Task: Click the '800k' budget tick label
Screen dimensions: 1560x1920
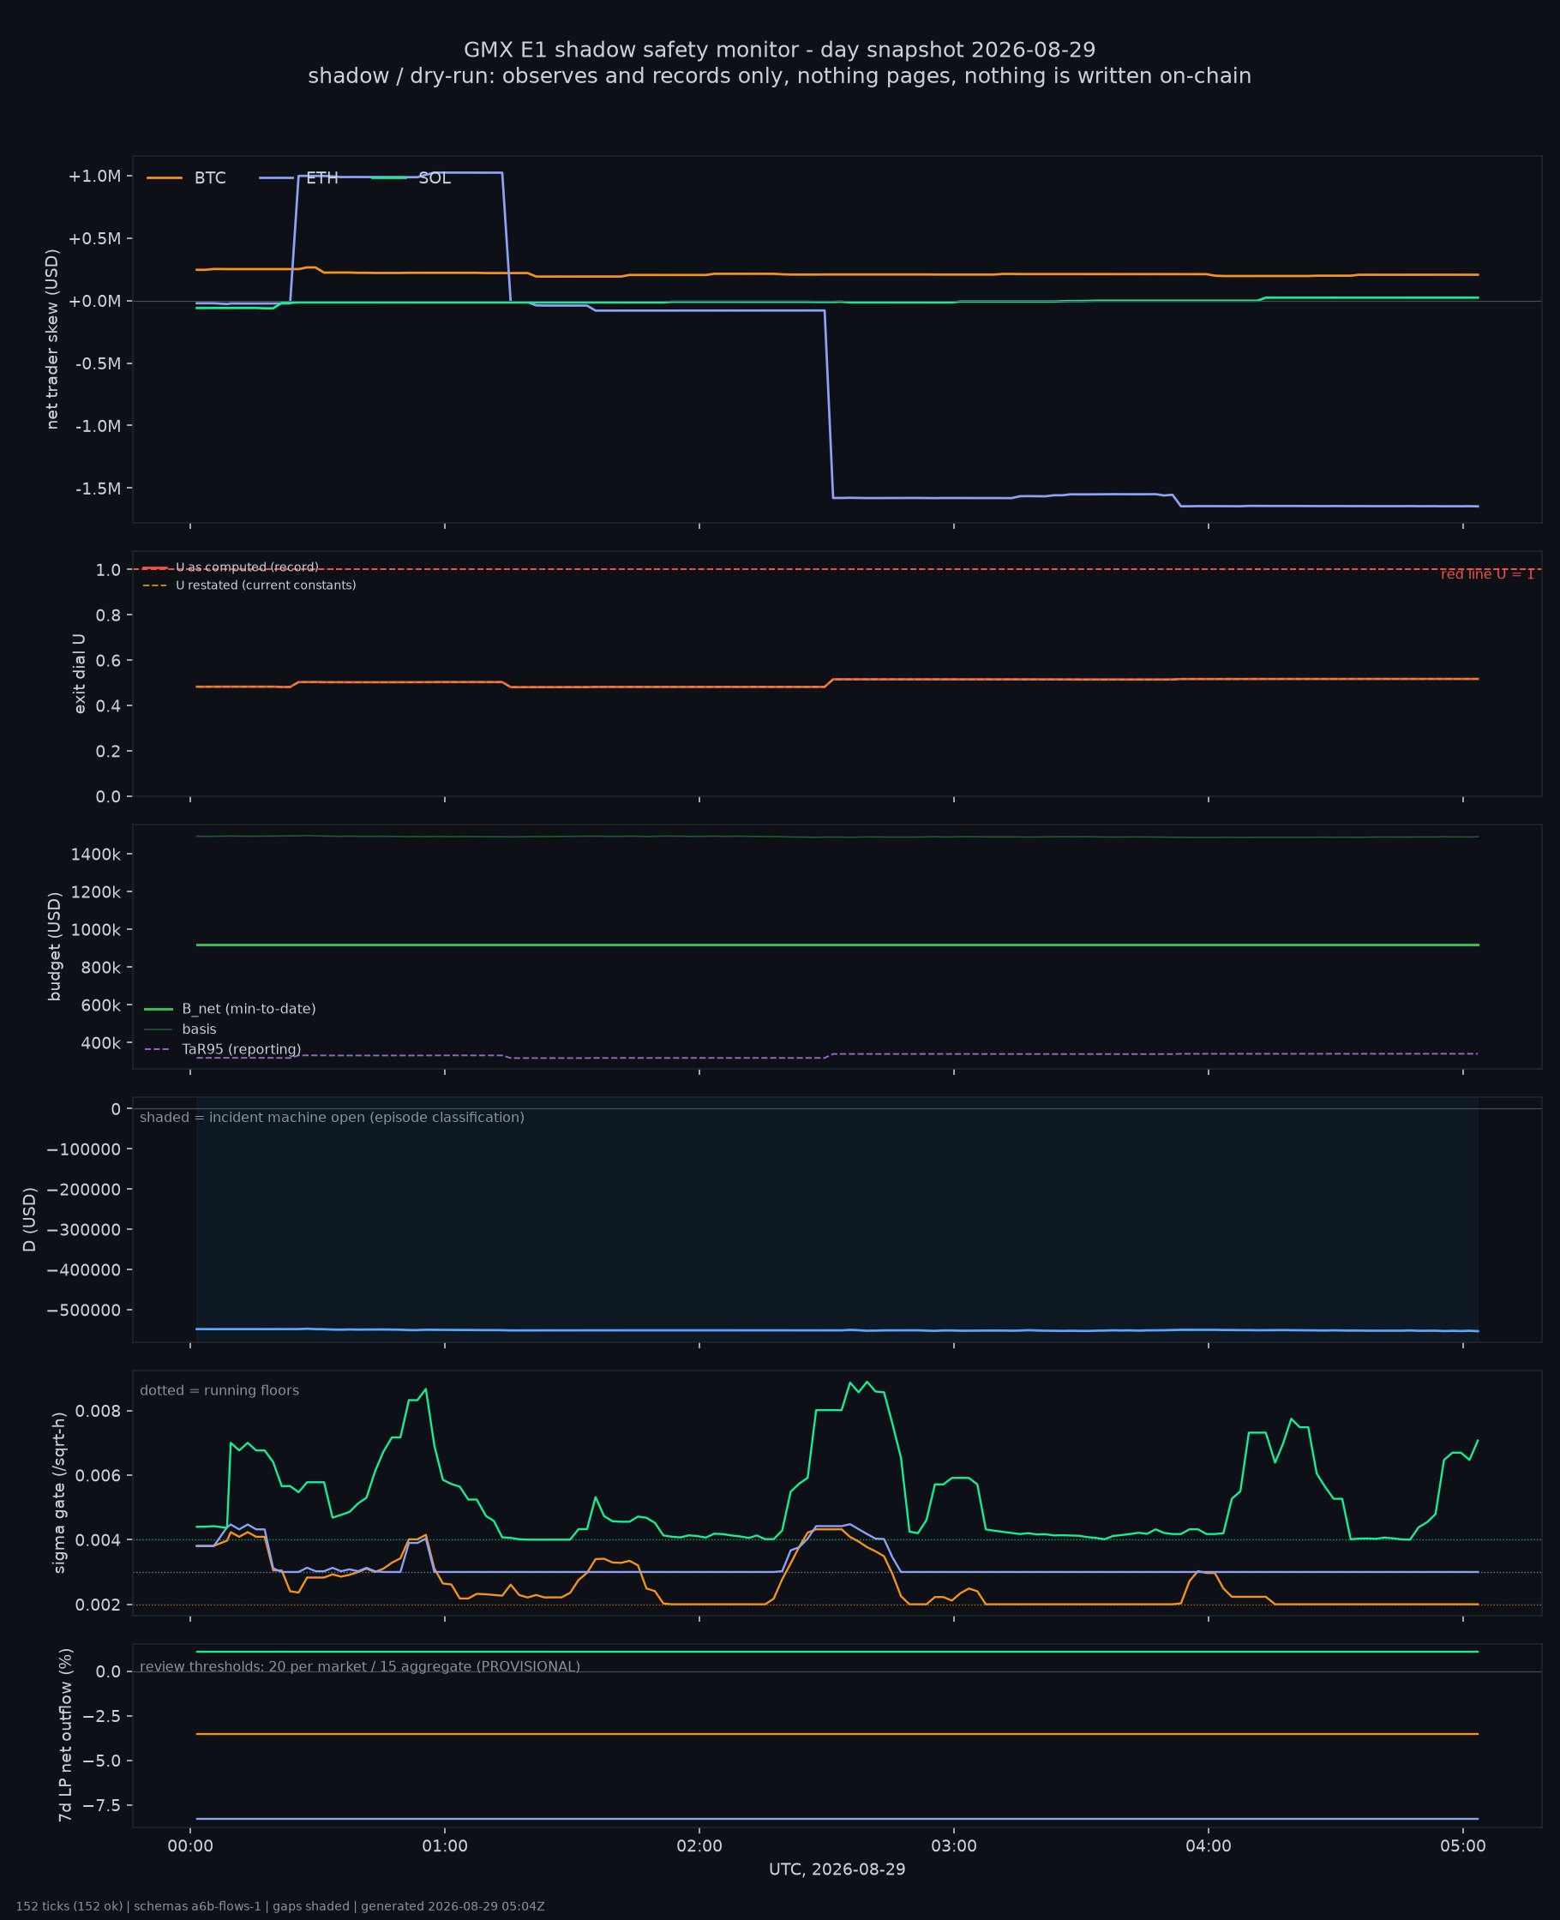Action: pos(100,967)
